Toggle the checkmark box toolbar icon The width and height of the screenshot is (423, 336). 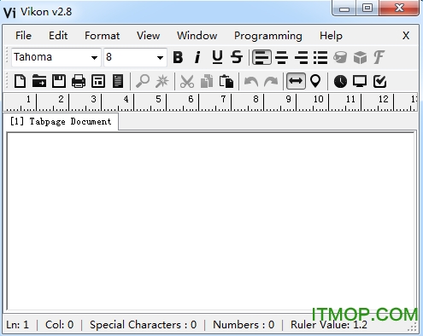379,81
